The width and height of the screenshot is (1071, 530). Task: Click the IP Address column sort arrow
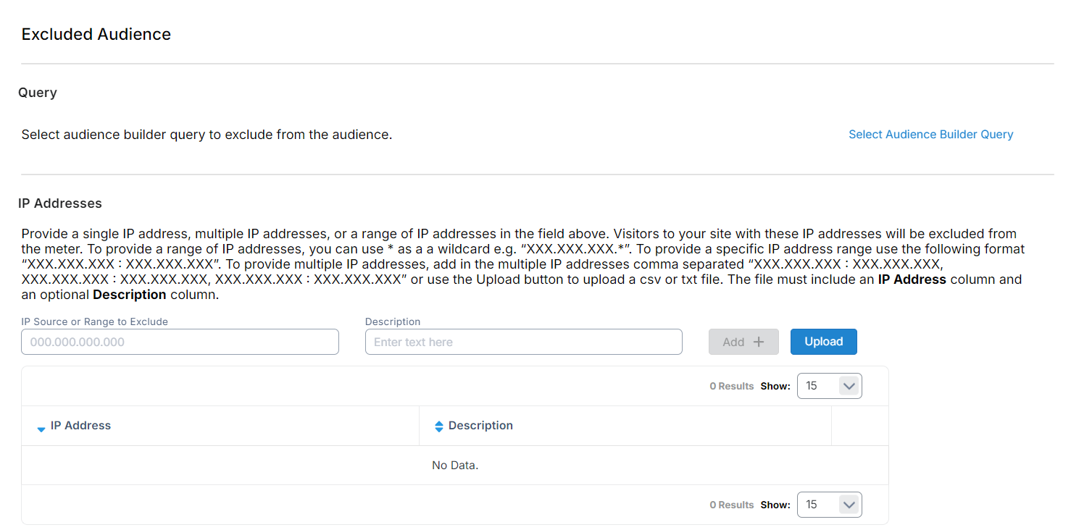tap(41, 428)
